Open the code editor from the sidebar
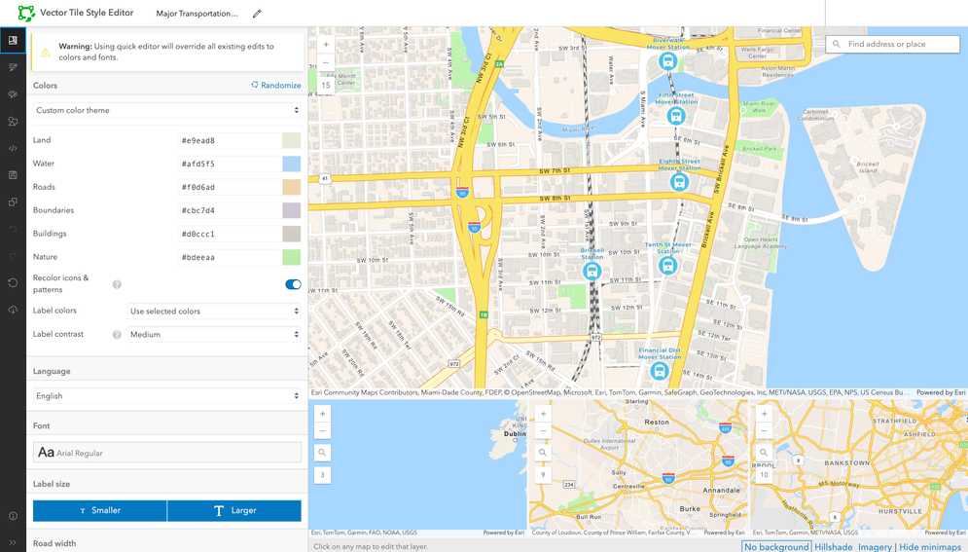Viewport: 968px width, 552px height. point(13,149)
